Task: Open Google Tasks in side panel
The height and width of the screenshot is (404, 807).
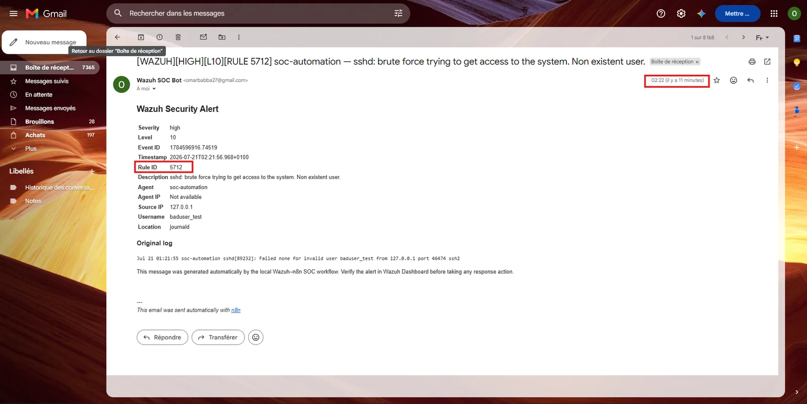Action: coord(797,86)
